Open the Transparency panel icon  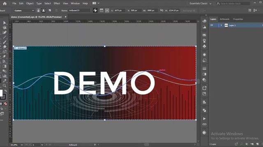204,80
